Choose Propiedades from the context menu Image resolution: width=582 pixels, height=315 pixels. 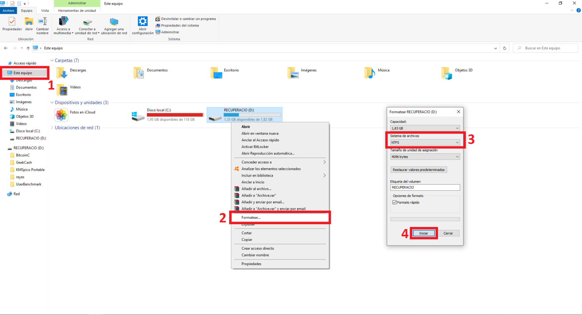click(252, 264)
